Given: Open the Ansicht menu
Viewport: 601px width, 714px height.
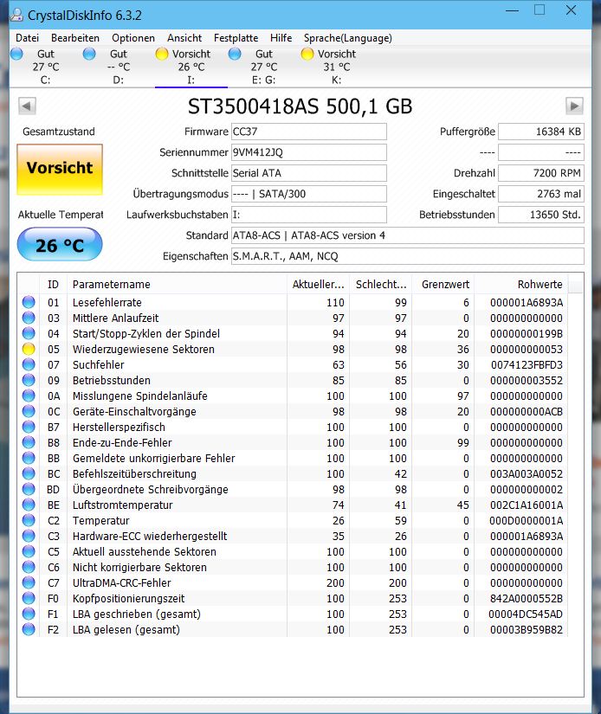Looking at the screenshot, I should (184, 38).
